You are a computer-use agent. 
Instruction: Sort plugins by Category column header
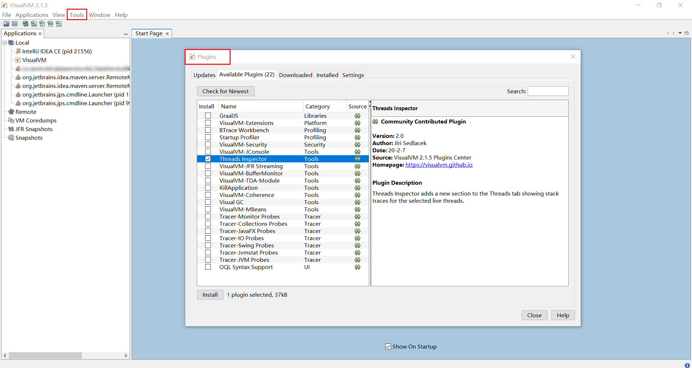[324, 106]
